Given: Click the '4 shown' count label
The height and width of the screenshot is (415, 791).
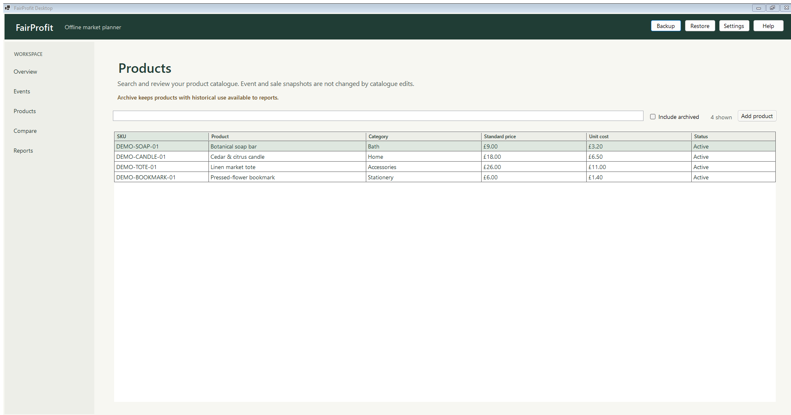Looking at the screenshot, I should coord(721,117).
